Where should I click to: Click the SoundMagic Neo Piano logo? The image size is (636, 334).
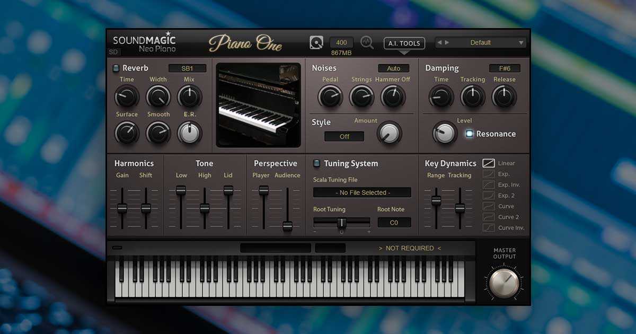[x=144, y=42]
